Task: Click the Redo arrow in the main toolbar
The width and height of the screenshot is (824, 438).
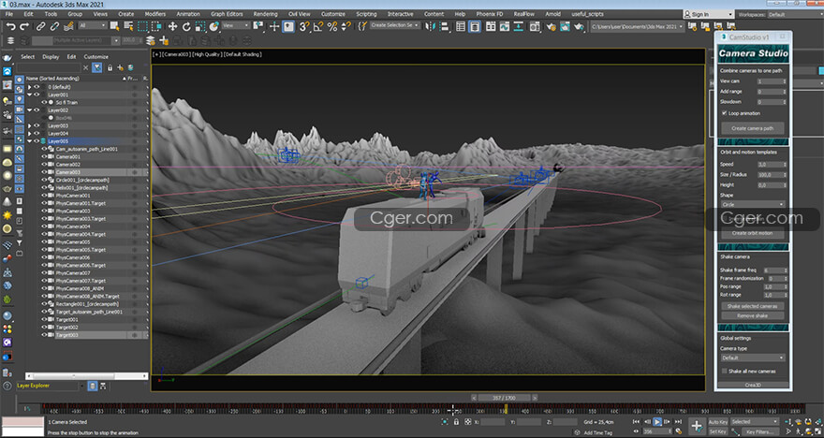Action: pos(24,25)
